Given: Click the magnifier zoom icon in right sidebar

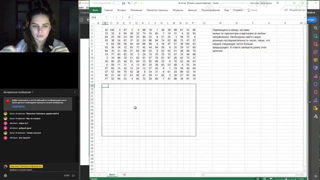Looking at the screenshot, I should 315,28.
